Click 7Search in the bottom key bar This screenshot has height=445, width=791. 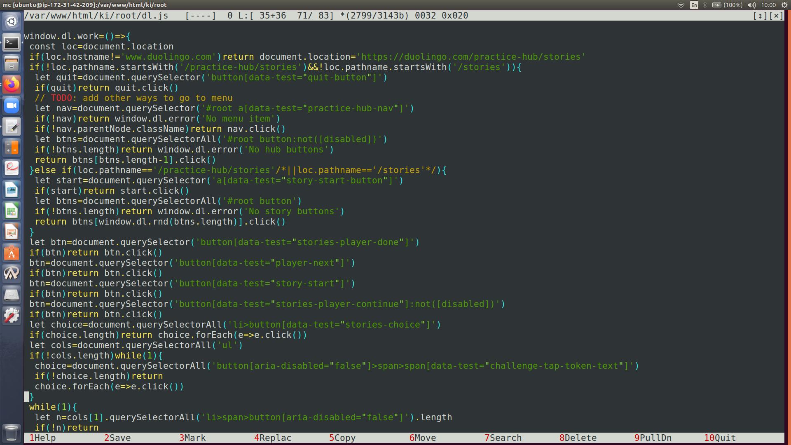coord(503,438)
